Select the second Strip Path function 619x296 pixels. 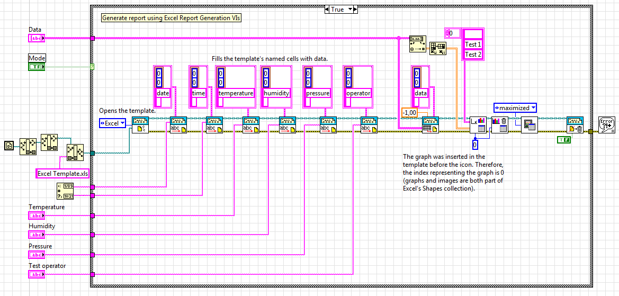(49, 142)
